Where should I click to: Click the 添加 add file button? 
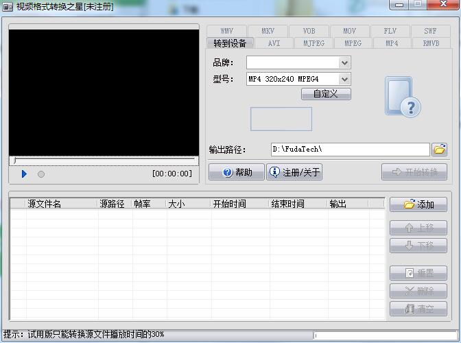[x=418, y=204]
